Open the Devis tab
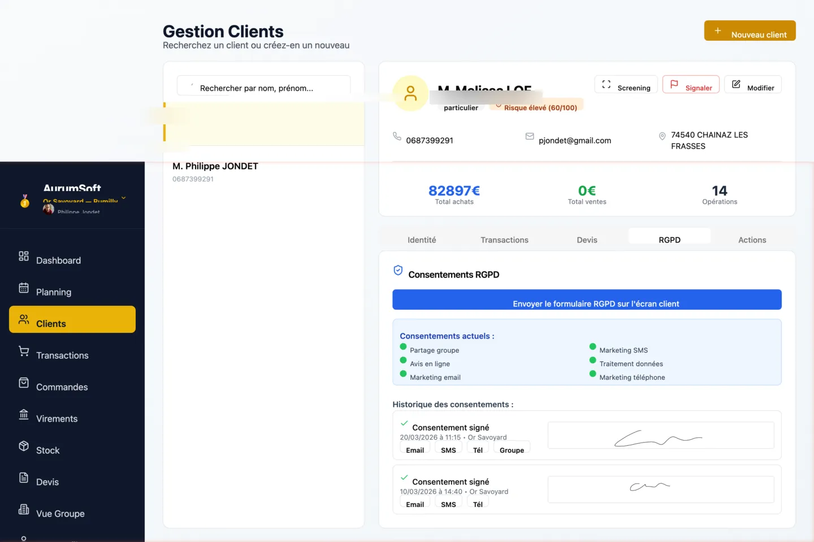Image resolution: width=814 pixels, height=542 pixels. [x=587, y=240]
